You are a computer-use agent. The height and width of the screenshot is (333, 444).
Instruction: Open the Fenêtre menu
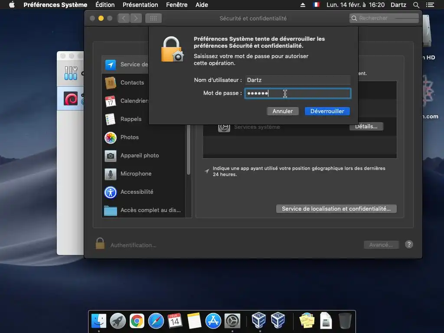coord(177,5)
